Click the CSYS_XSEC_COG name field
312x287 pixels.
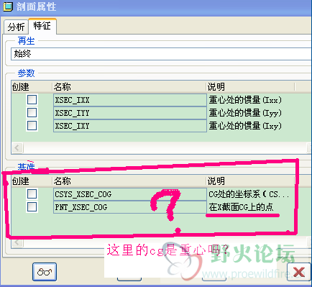point(130,194)
